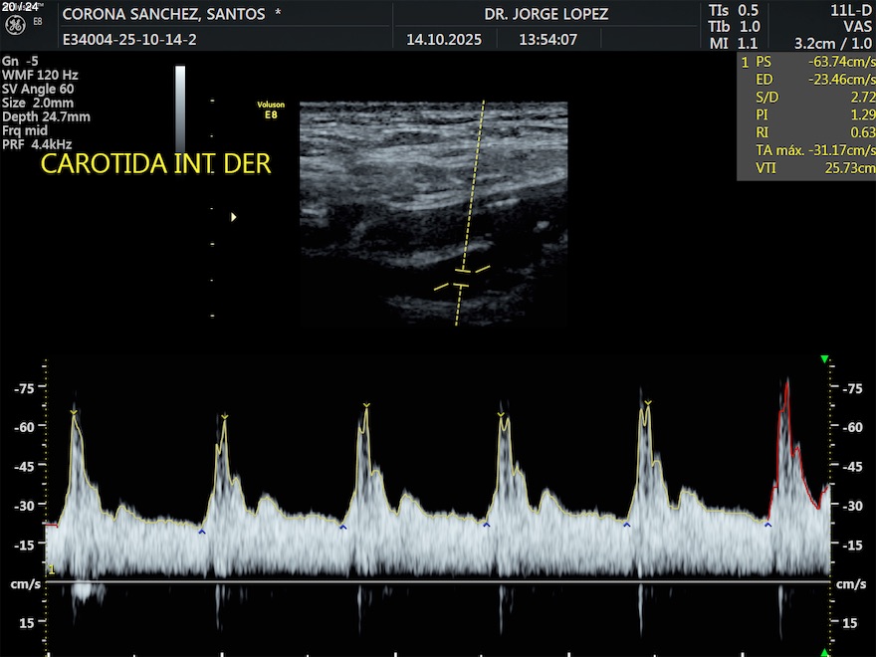Viewport: 876px width, 657px height.
Task: Click the green triangle at bottom of velocity scale
Action: coord(824,651)
